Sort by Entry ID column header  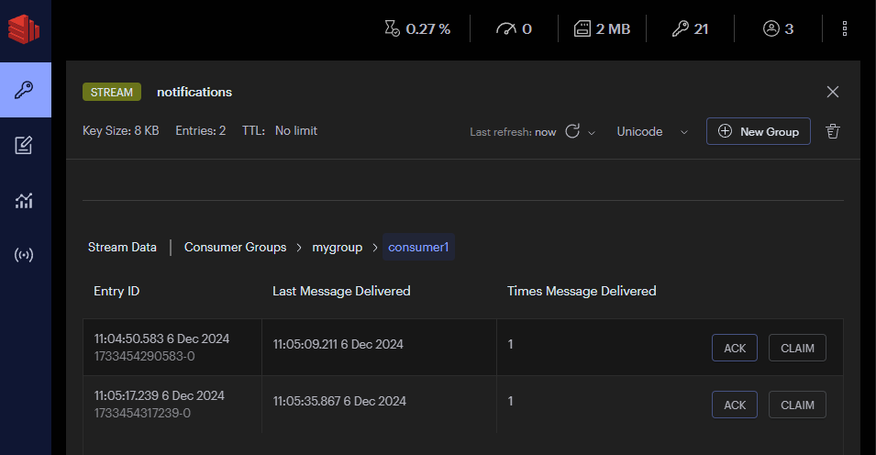(x=116, y=291)
